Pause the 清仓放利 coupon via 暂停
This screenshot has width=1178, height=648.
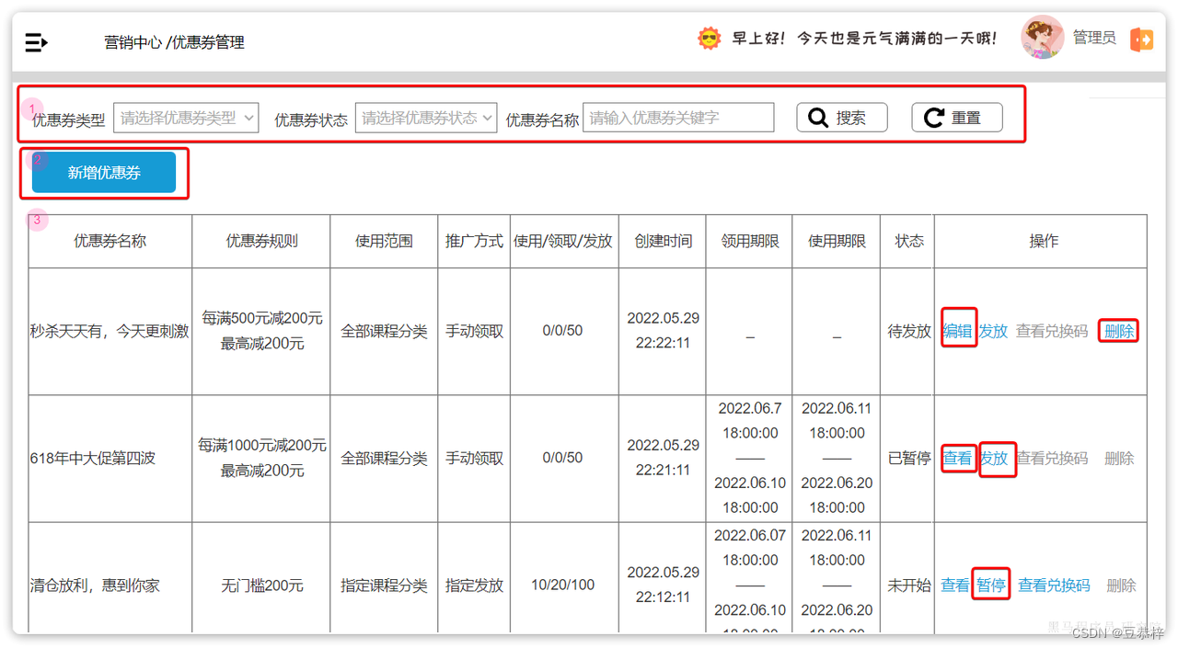(991, 585)
